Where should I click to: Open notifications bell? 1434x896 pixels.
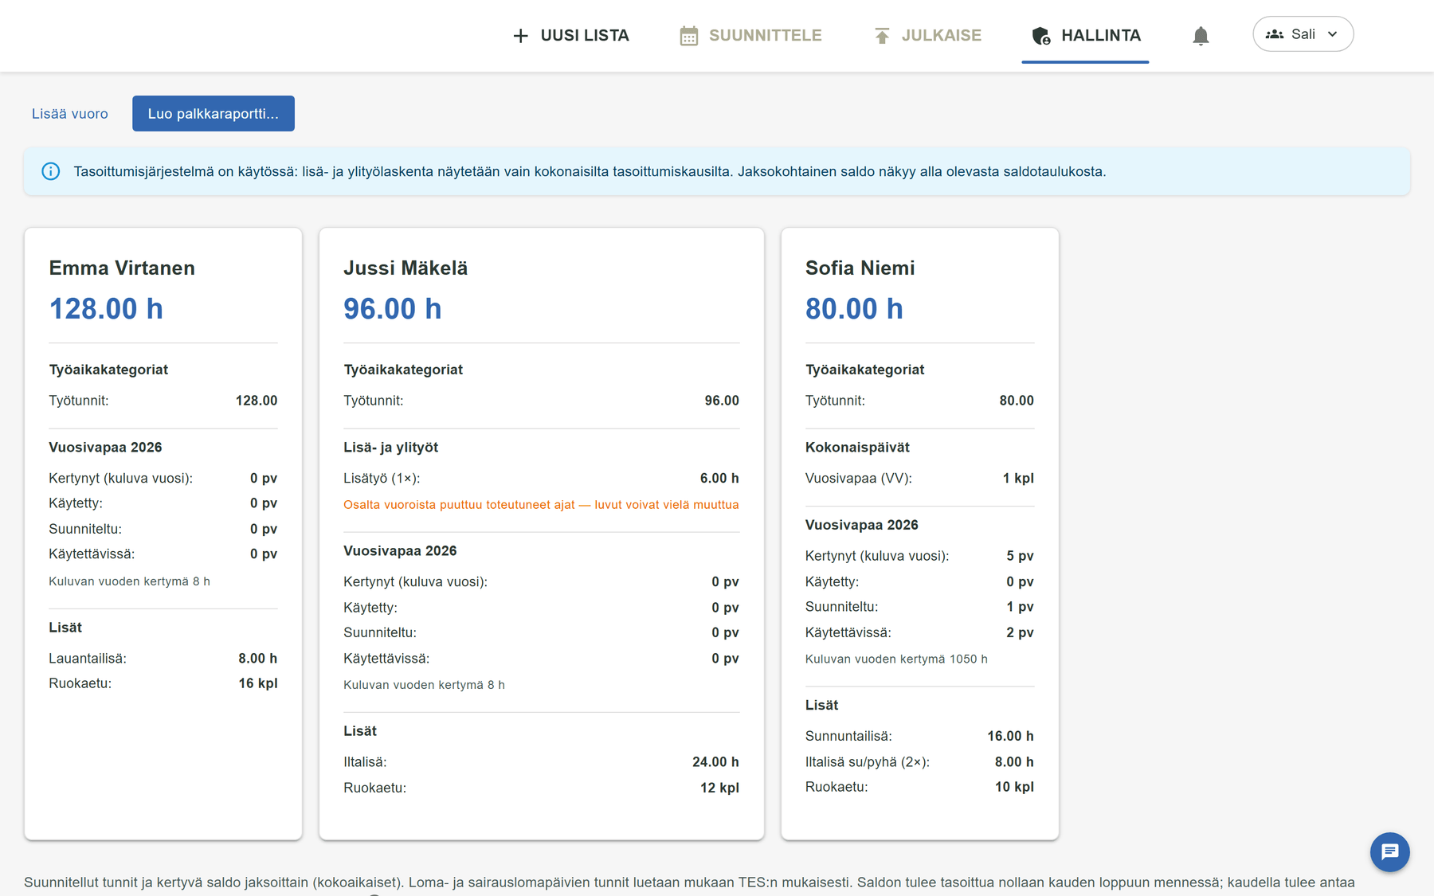(1201, 36)
